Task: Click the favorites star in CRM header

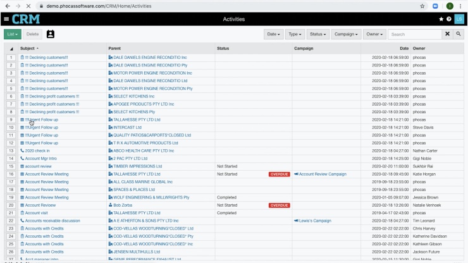Action: tap(441, 19)
